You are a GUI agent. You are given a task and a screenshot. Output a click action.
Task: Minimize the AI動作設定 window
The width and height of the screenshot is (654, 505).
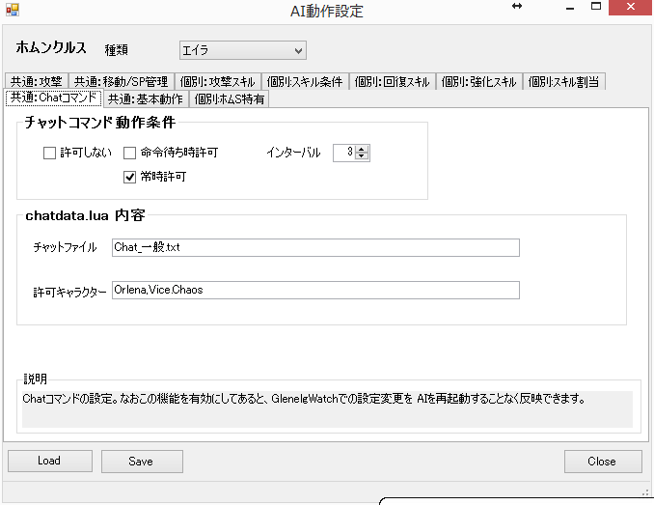pyautogui.click(x=570, y=8)
